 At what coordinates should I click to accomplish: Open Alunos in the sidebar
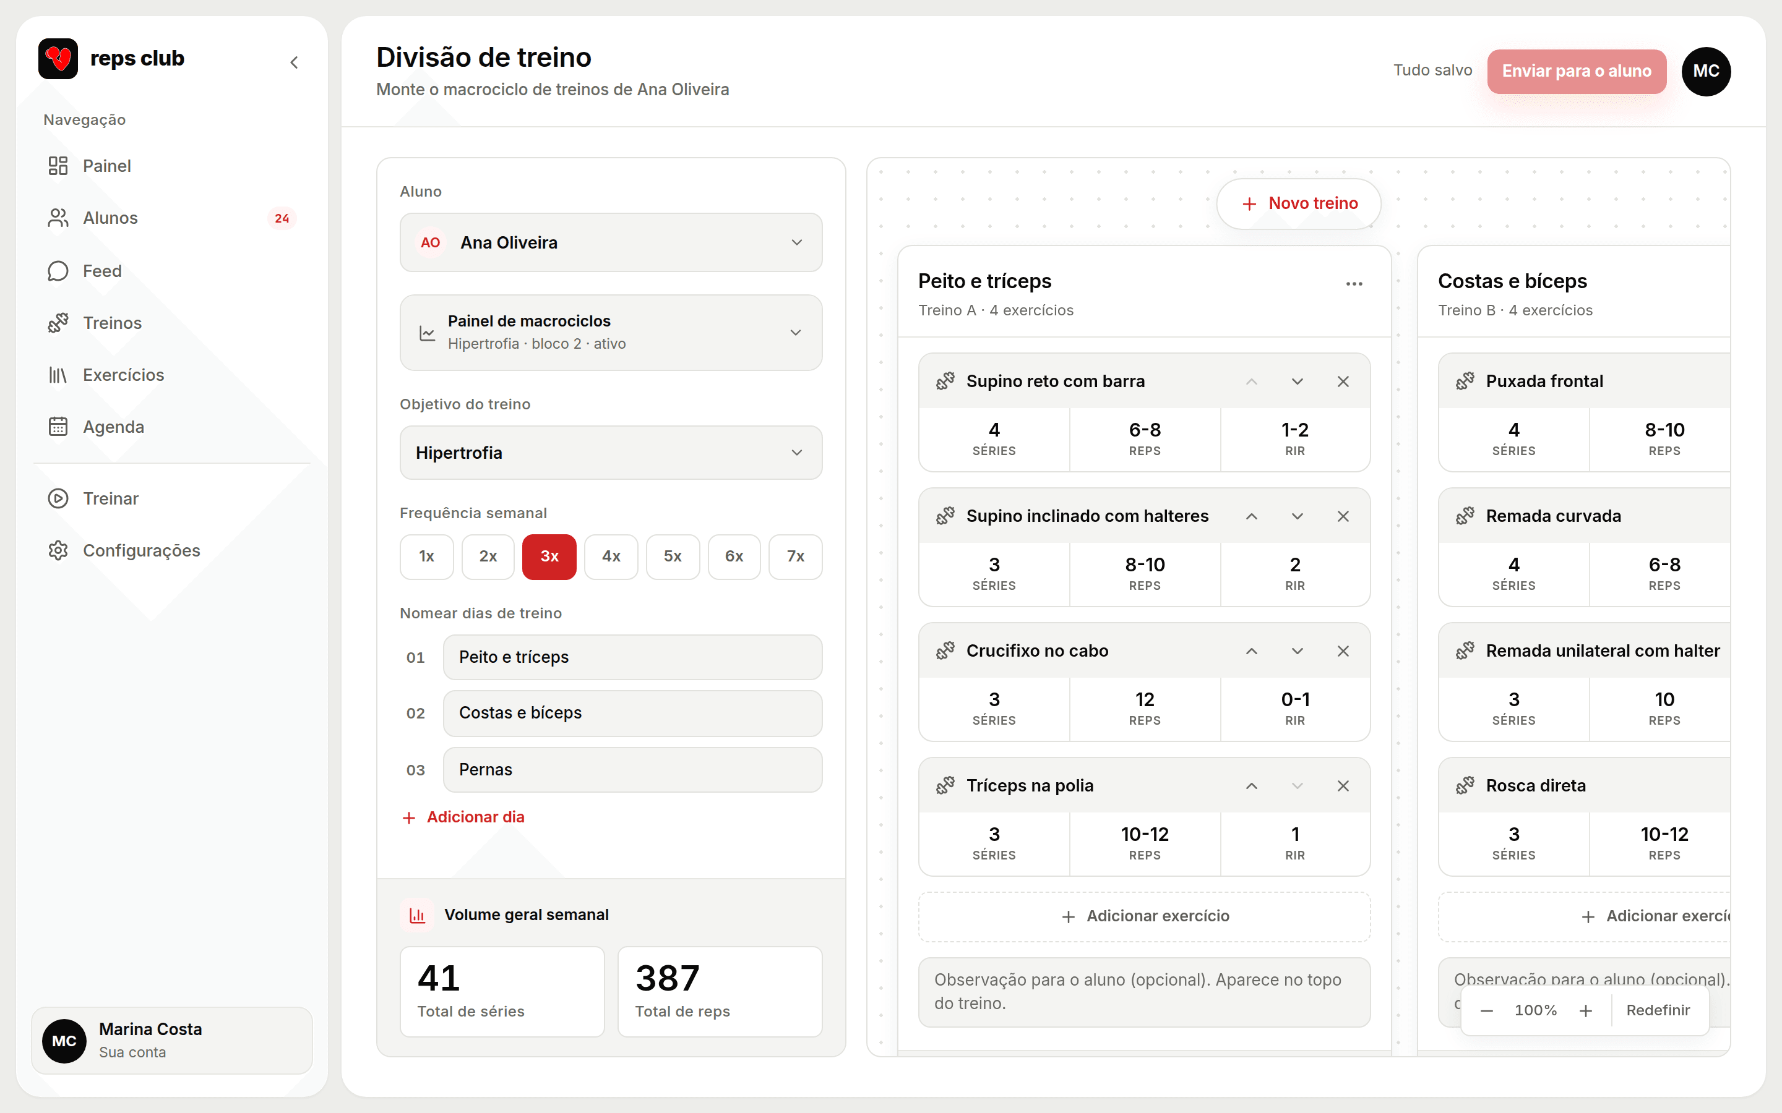(171, 218)
